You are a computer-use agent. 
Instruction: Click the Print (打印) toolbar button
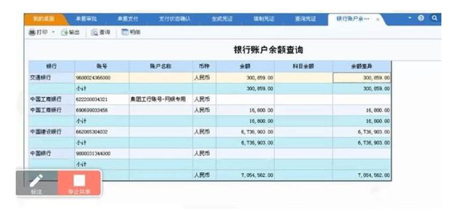pos(38,32)
